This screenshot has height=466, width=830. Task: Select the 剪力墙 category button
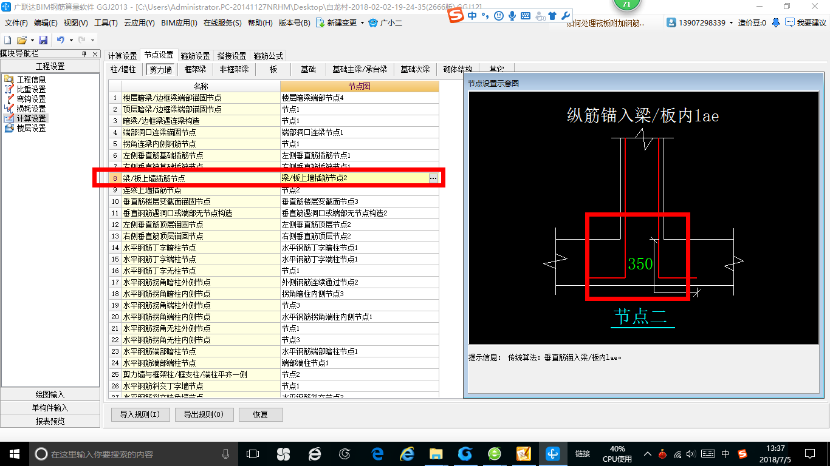161,69
